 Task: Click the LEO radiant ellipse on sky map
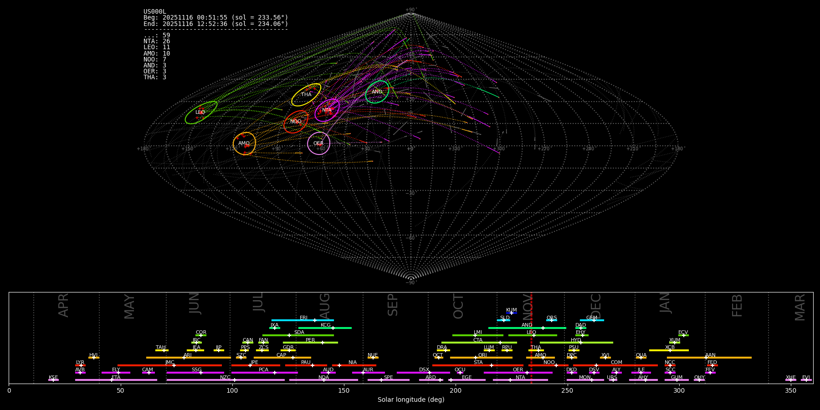[x=201, y=113]
